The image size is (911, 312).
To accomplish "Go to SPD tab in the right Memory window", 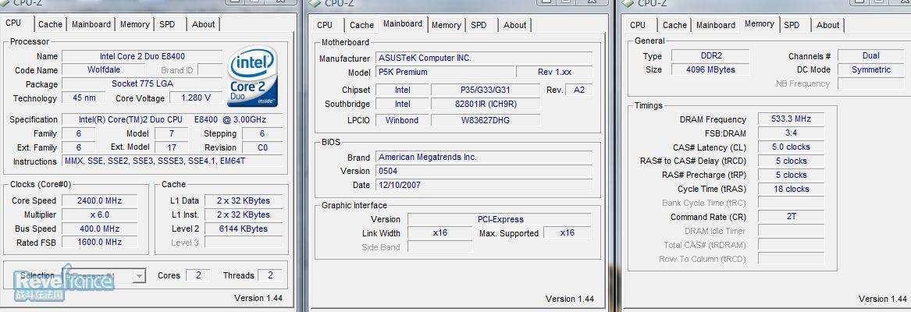I will pos(792,25).
